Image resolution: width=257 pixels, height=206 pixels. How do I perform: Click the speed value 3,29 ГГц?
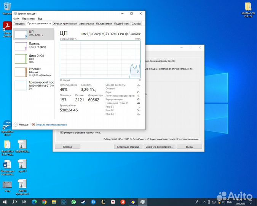[88, 90]
